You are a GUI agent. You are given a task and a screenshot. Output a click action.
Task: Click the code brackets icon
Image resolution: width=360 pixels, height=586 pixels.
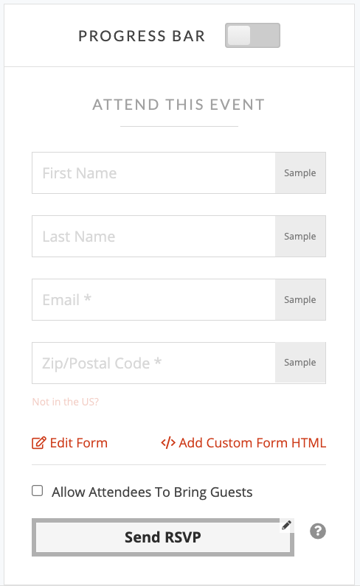coord(168,443)
